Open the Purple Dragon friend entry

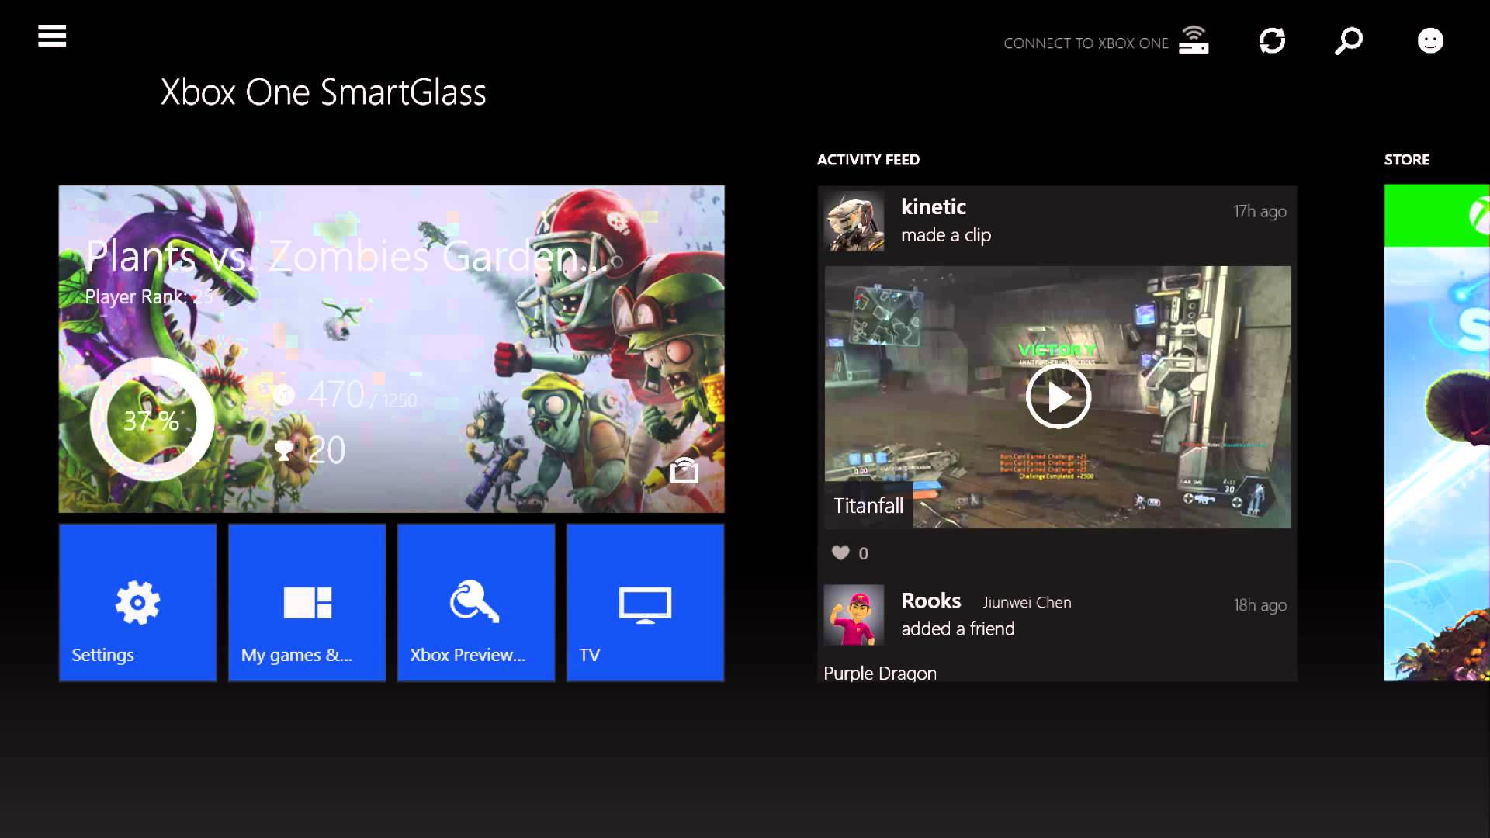click(x=879, y=673)
